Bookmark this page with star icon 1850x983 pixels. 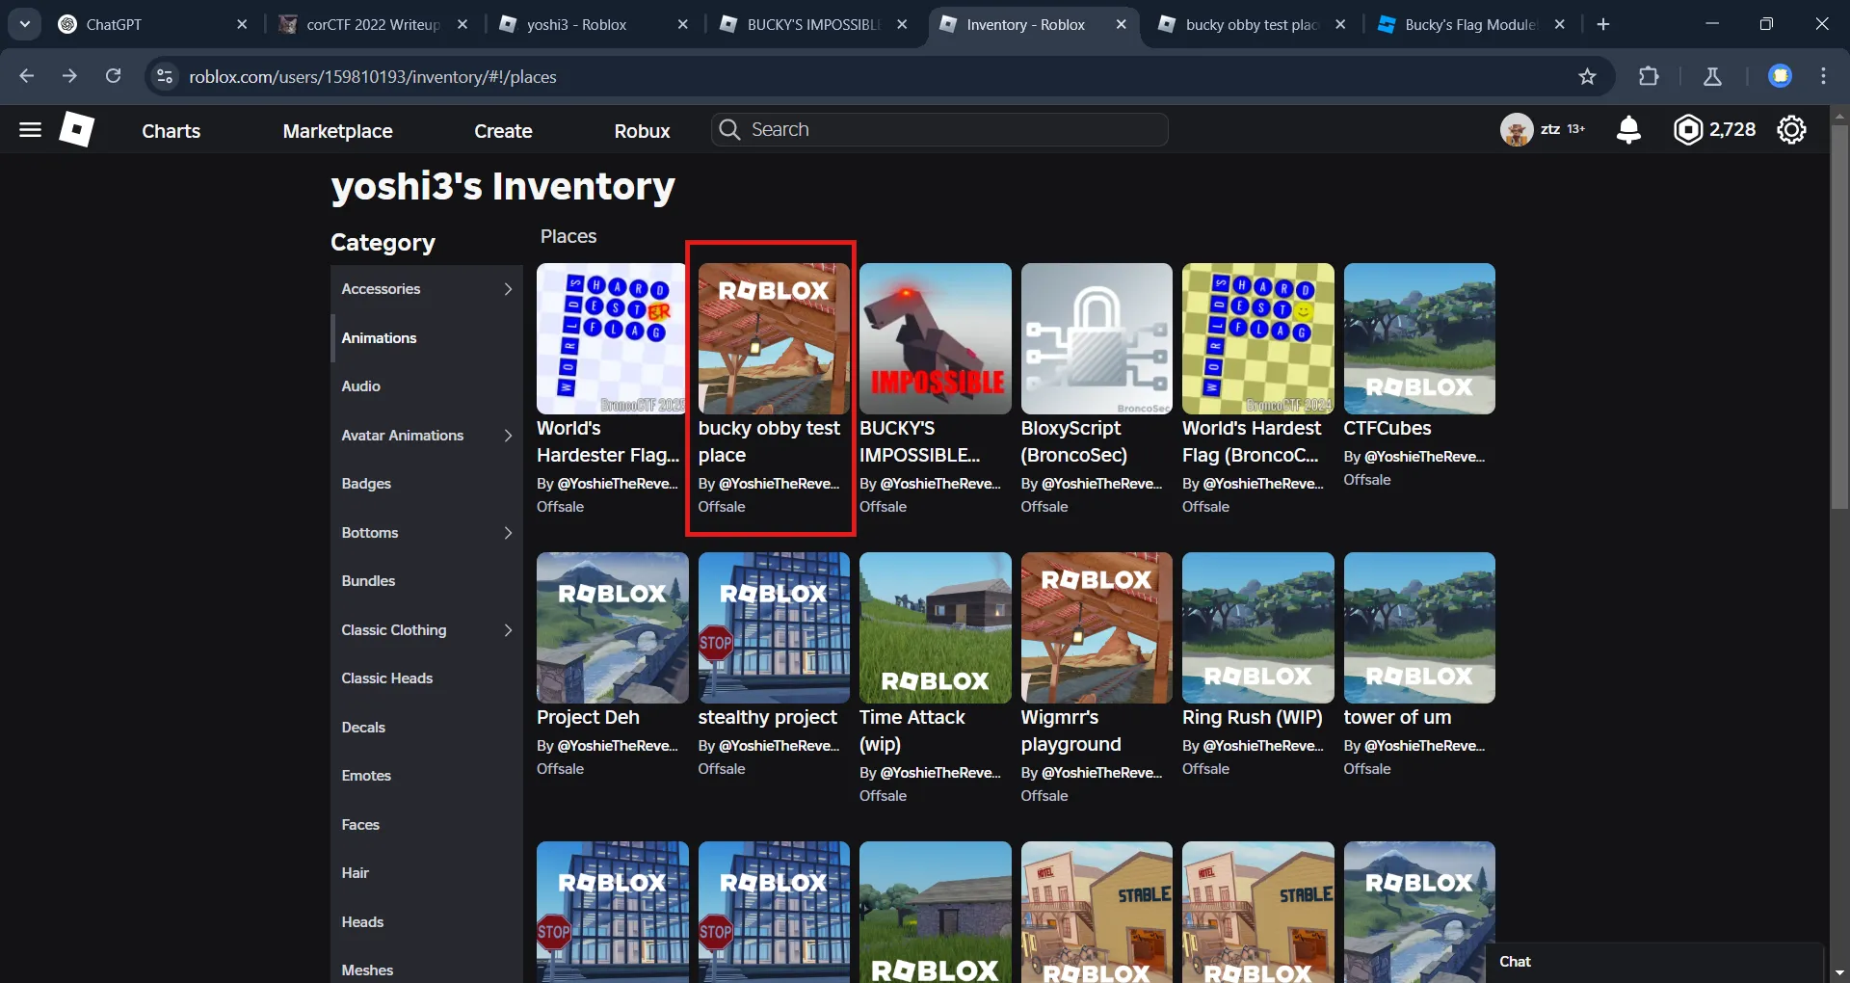pos(1587,76)
